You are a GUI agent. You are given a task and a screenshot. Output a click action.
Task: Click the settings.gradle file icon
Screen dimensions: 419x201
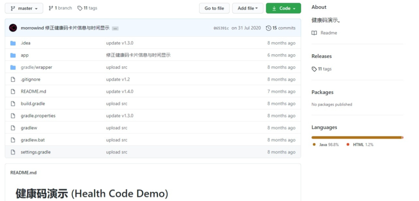(x=13, y=152)
